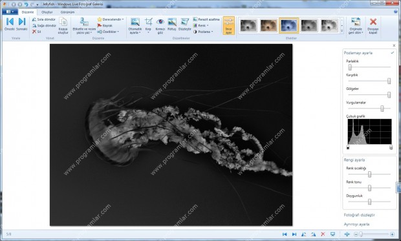Screen dimensions: 401x241
Task: Click the status bar red X delete icon
Action: pos(323,234)
